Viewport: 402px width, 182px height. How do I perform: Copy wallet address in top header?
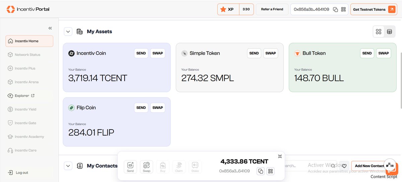[x=335, y=9]
